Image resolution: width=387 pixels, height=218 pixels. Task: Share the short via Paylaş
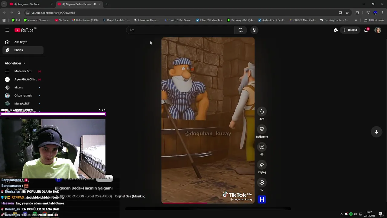(262, 165)
